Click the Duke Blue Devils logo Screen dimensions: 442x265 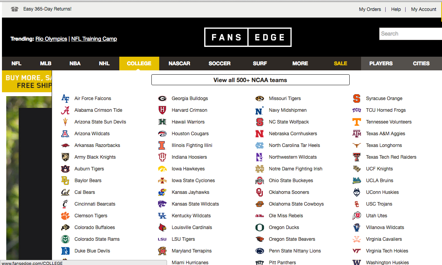[65, 251]
